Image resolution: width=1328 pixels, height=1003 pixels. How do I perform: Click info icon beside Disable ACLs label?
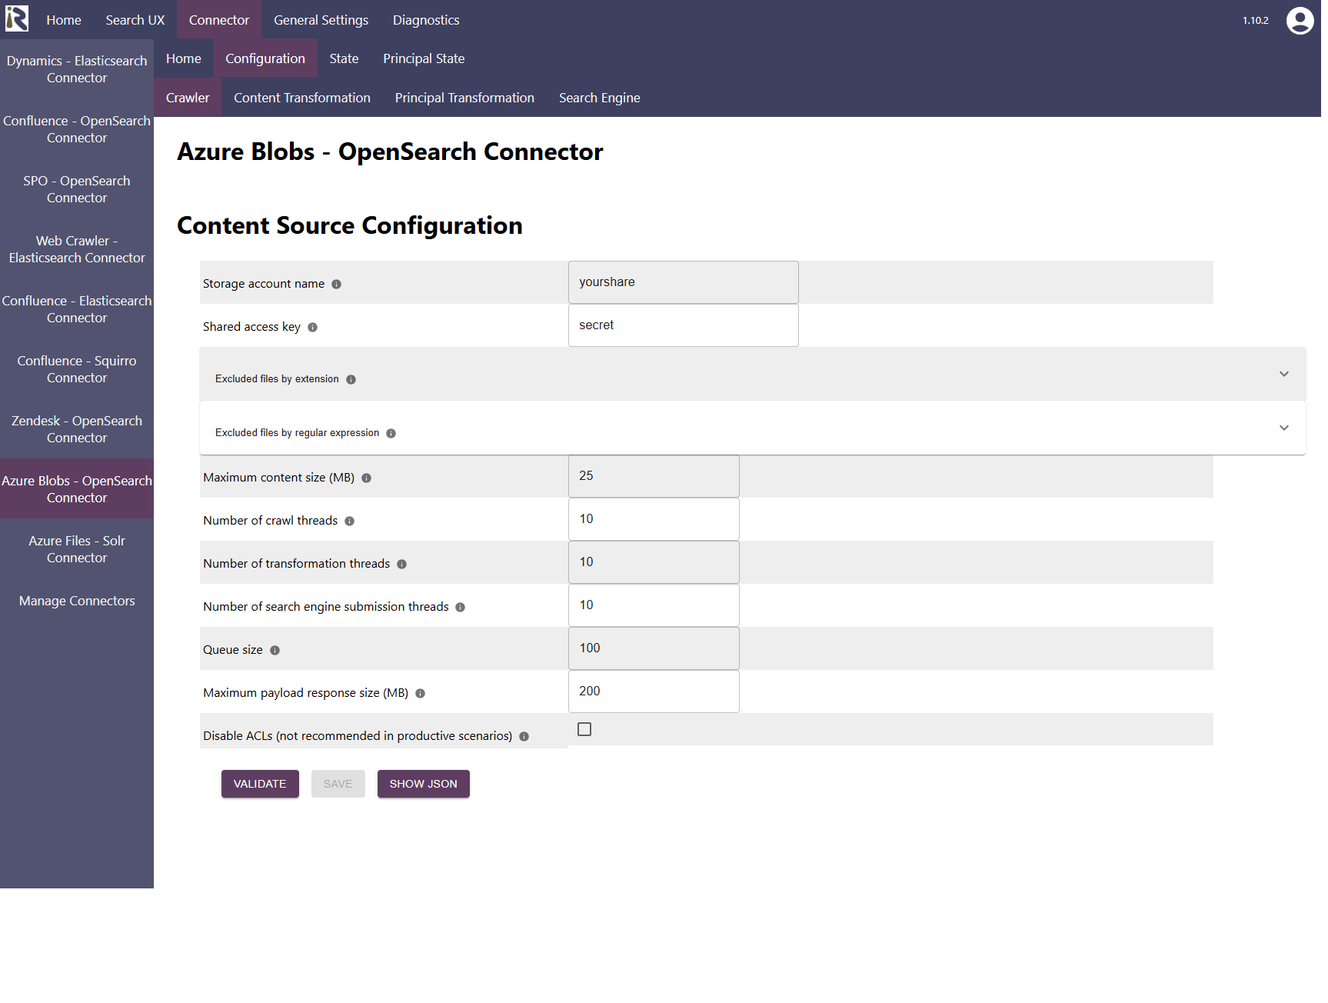524,737
